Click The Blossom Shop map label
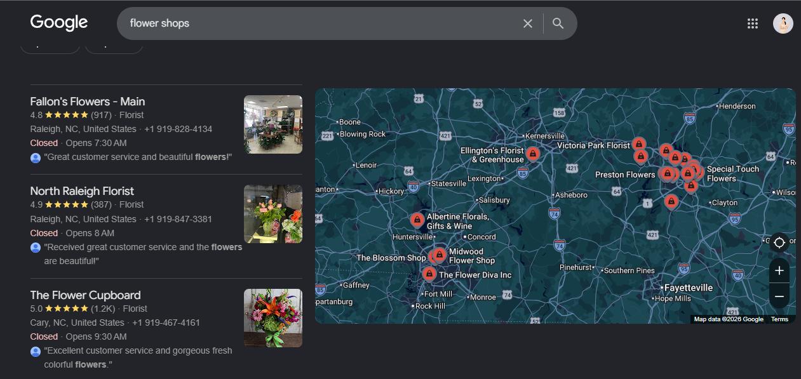This screenshot has height=379, width=801. coord(391,258)
